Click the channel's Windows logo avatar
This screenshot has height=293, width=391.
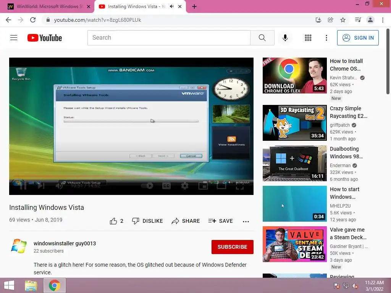coord(19,246)
